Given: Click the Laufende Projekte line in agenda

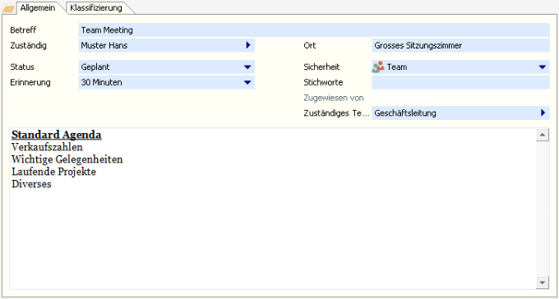Looking at the screenshot, I should click(53, 172).
